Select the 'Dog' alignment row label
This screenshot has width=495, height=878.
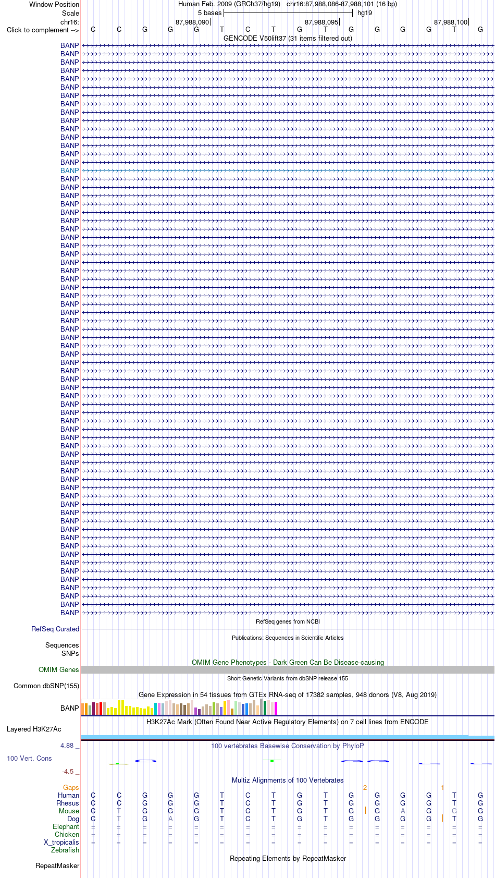pyautogui.click(x=73, y=819)
